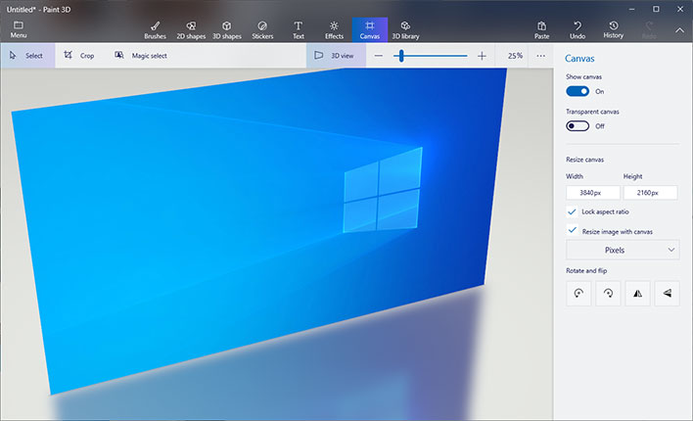Image resolution: width=693 pixels, height=421 pixels.
Task: Activate the Crop tool
Action: (x=79, y=55)
